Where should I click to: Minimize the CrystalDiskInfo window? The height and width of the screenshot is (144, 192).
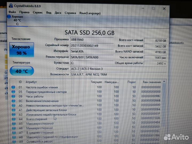coord(143,8)
